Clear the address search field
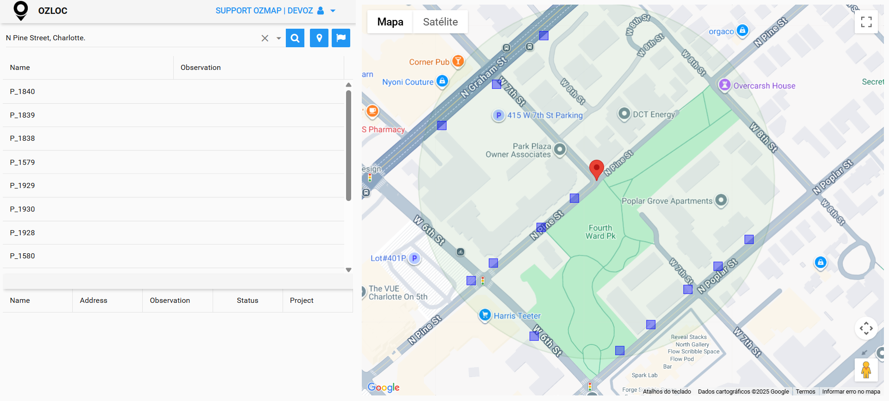Viewport: 889px width, 401px height. click(x=265, y=38)
